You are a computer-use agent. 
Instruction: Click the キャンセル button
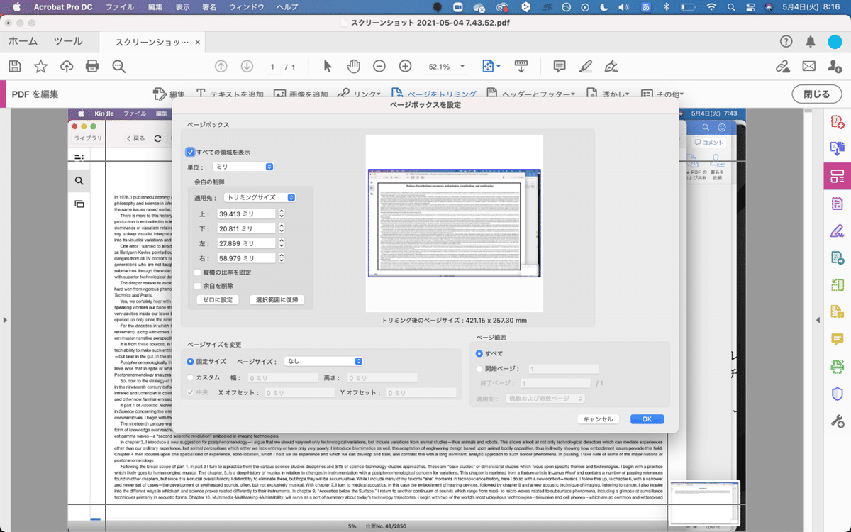(599, 419)
